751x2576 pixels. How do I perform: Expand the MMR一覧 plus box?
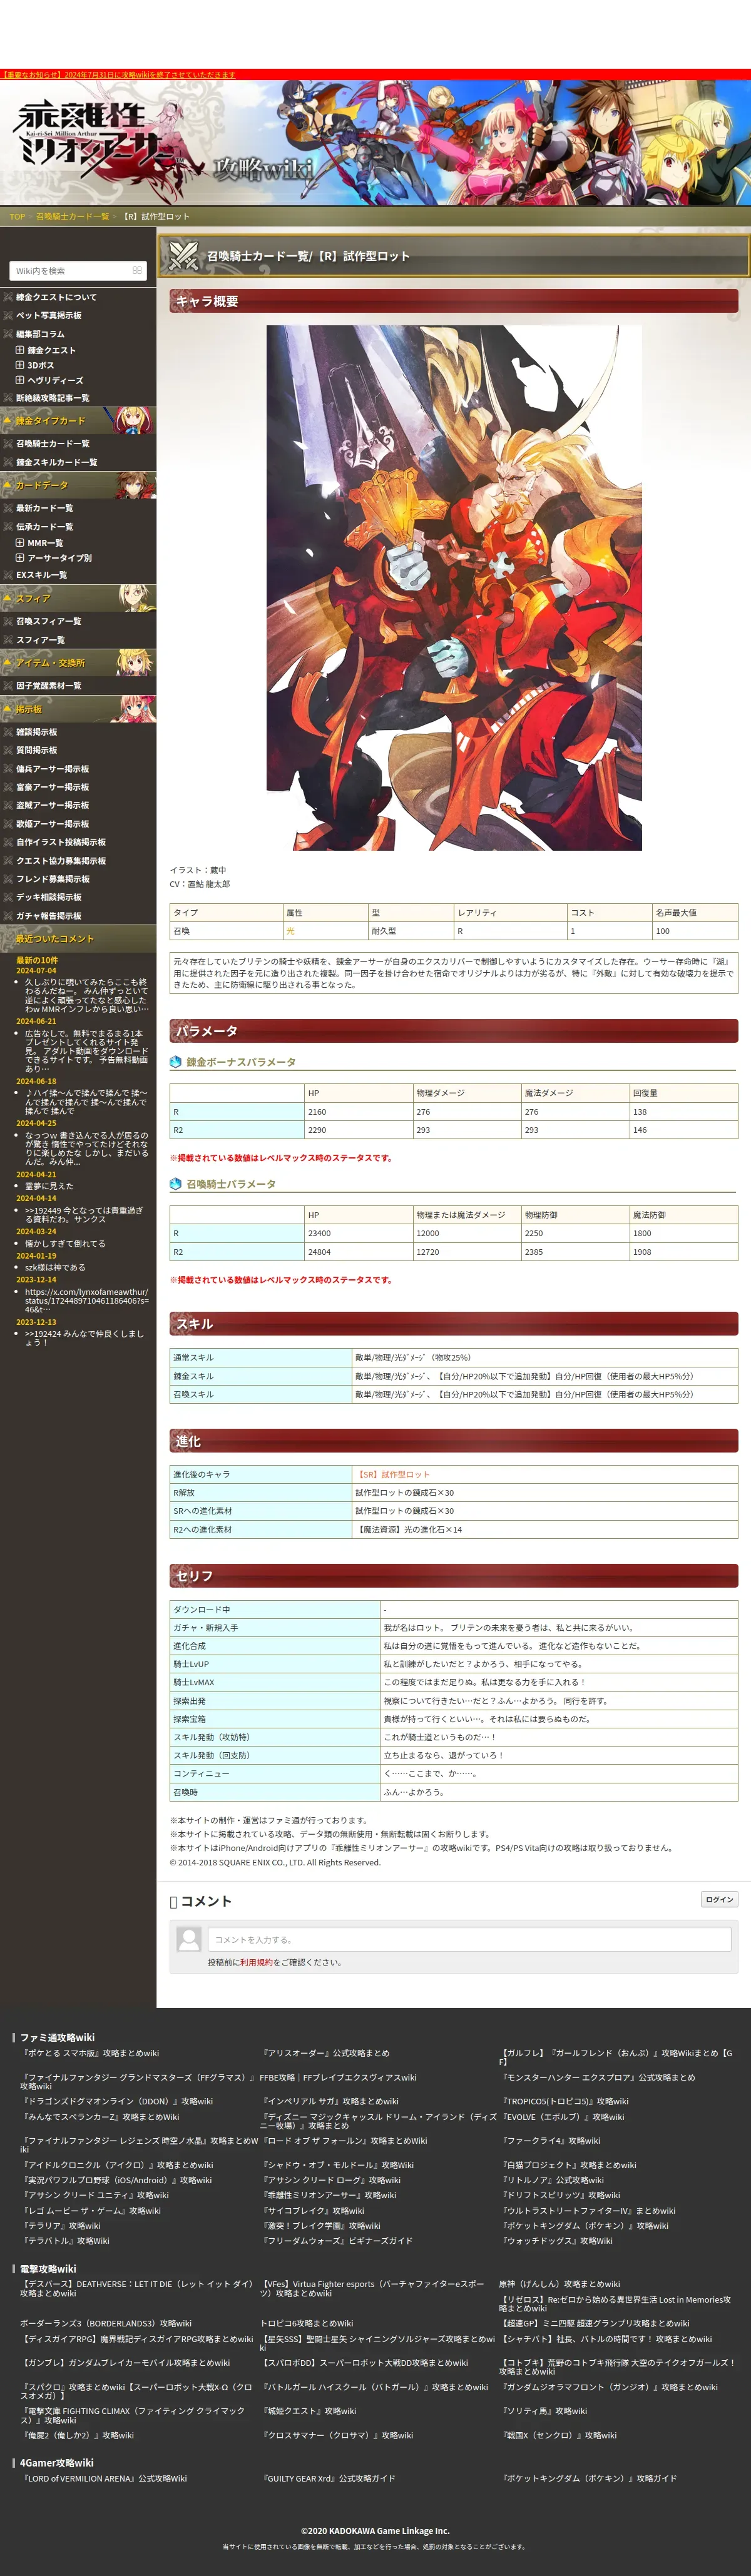click(20, 543)
